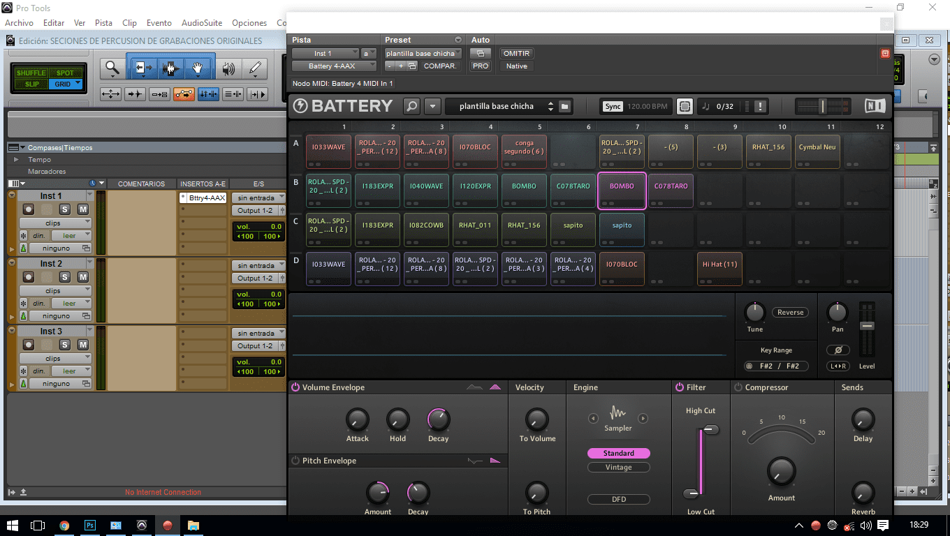The image size is (950, 536).
Task: Open the Inst 1 'clips' view dropdown
Action: pos(54,223)
